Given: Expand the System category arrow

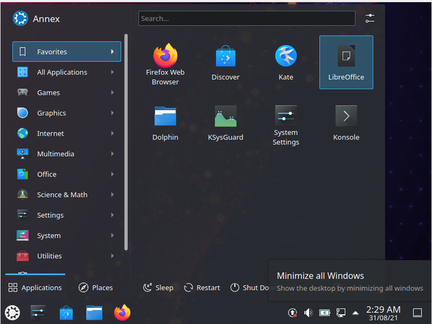Looking at the screenshot, I should [113, 235].
